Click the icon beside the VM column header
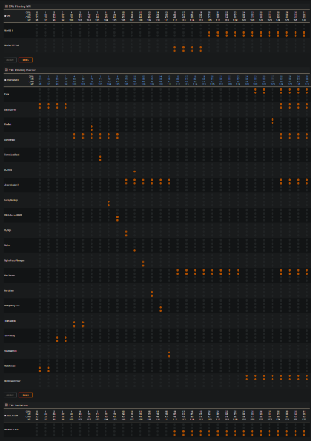The height and width of the screenshot is (441, 311). click(5, 16)
